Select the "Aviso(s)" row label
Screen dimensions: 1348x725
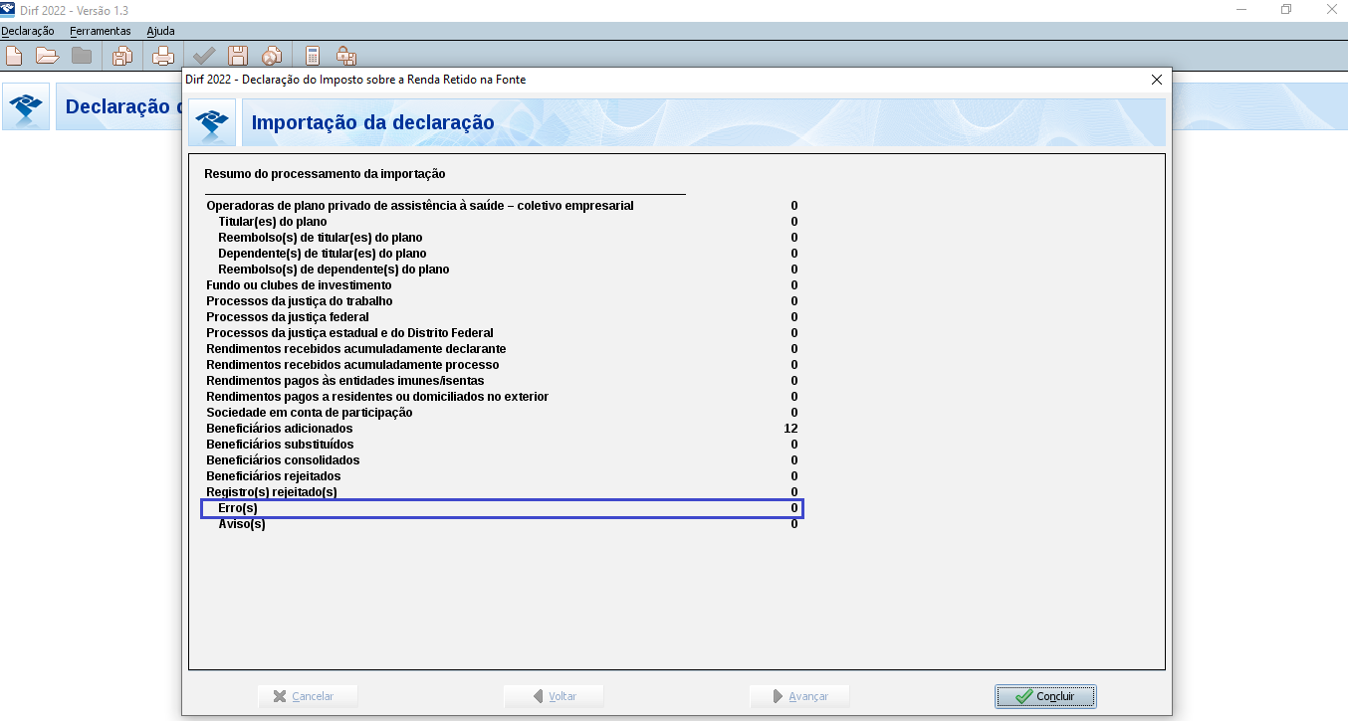click(x=242, y=524)
